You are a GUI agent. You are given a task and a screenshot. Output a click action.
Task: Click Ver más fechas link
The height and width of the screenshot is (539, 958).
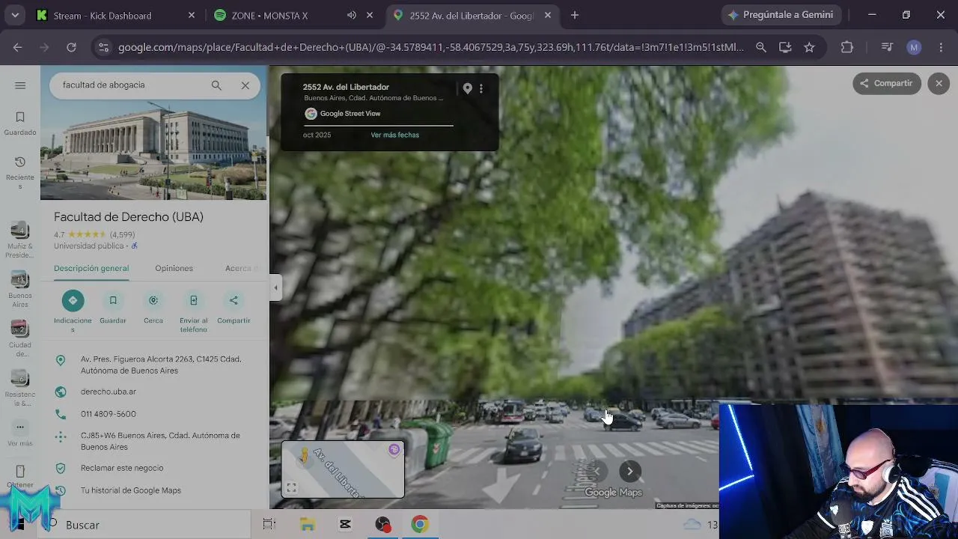click(x=394, y=135)
